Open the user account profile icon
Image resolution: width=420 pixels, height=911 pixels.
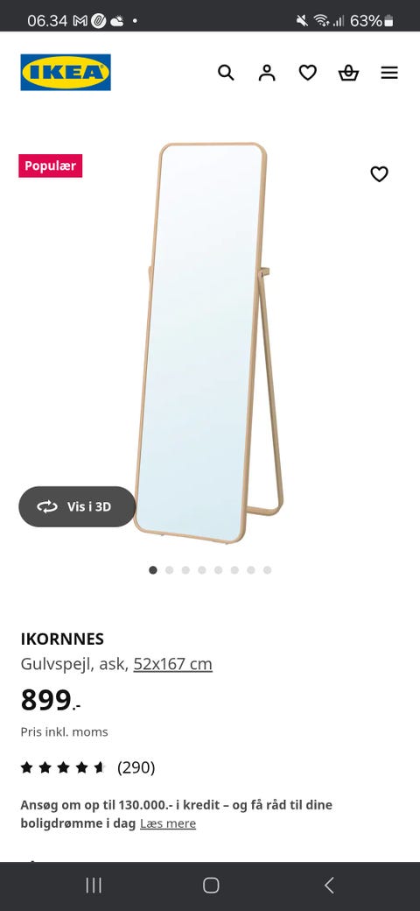coord(267,73)
